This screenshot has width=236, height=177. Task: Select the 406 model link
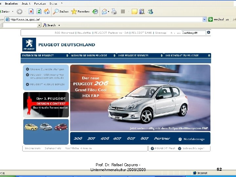(105, 138)
